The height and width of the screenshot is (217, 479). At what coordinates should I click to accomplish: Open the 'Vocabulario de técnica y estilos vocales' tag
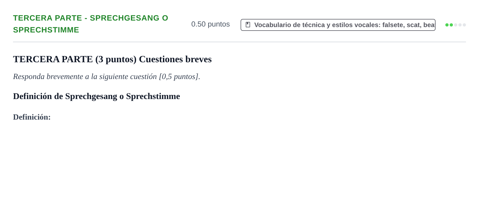(338, 25)
